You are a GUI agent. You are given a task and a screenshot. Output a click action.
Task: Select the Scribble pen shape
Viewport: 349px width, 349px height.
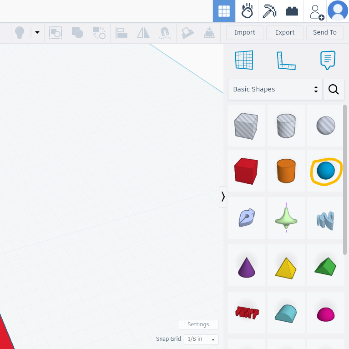click(x=246, y=218)
